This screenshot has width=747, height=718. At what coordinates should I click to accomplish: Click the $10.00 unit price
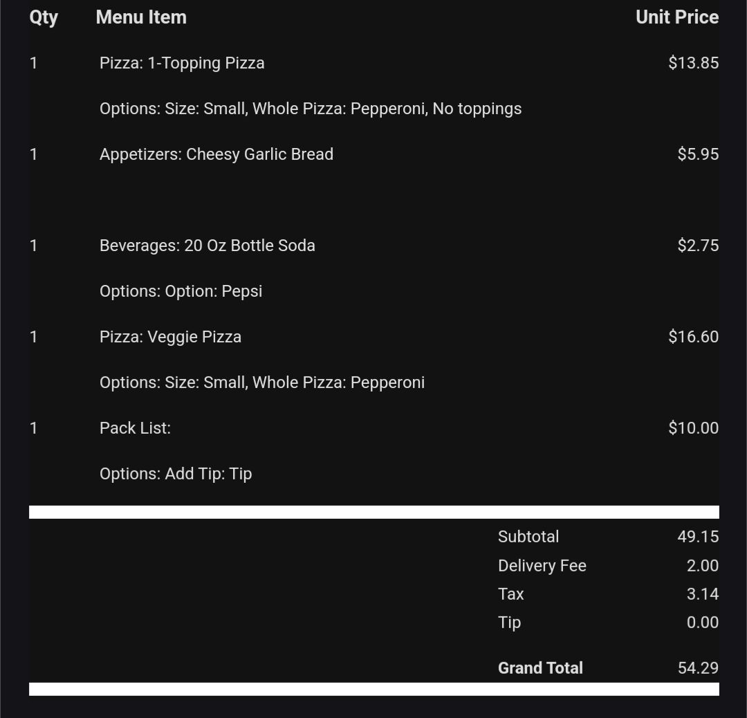(x=693, y=428)
